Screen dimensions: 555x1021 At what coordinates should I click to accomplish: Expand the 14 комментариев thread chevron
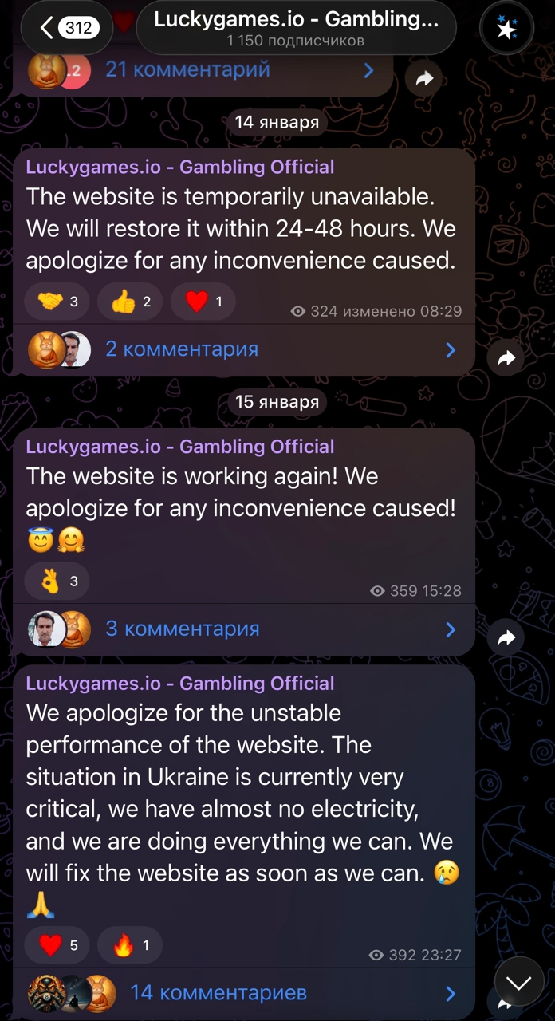pyautogui.click(x=451, y=993)
